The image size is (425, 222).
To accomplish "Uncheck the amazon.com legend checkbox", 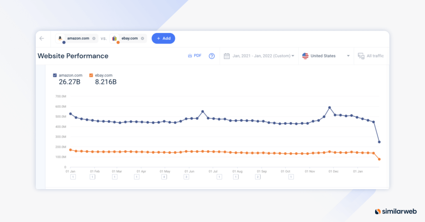I will (55, 75).
